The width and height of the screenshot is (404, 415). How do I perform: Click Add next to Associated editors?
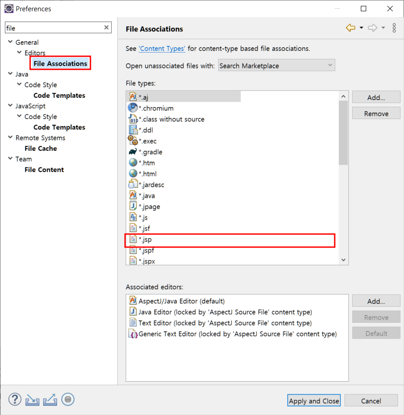[376, 301]
